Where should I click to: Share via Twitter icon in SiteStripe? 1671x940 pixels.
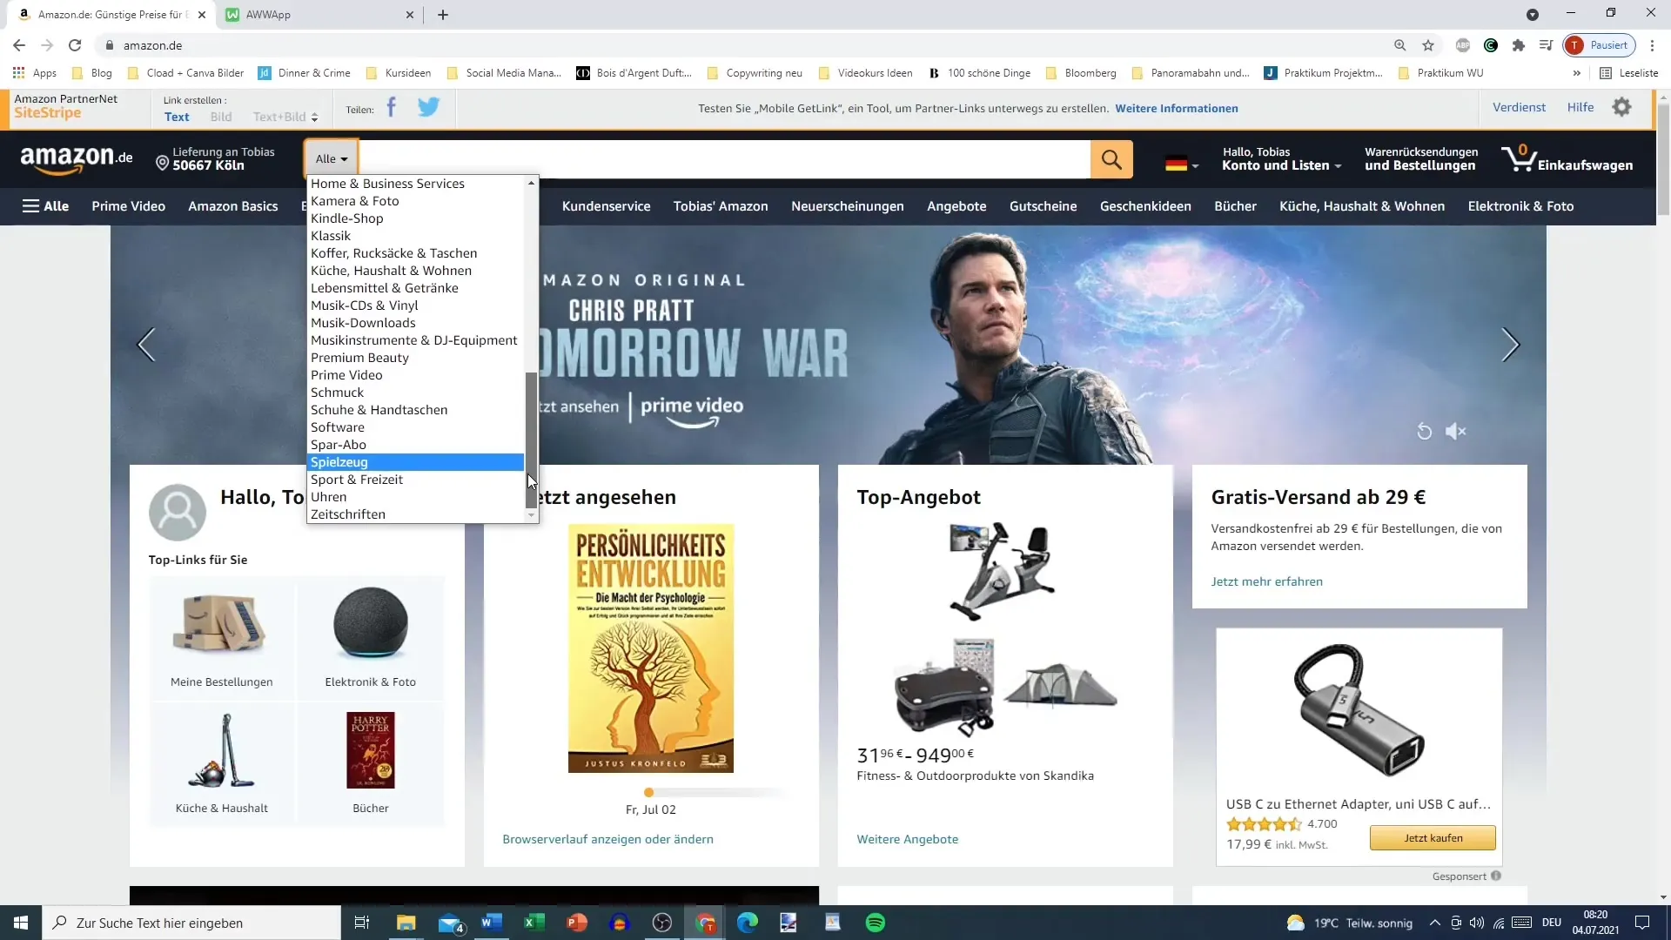tap(428, 108)
